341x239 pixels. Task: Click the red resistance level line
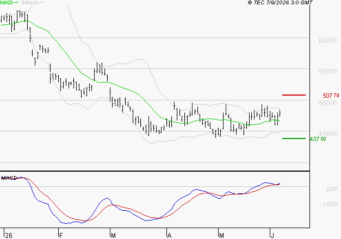click(x=294, y=95)
